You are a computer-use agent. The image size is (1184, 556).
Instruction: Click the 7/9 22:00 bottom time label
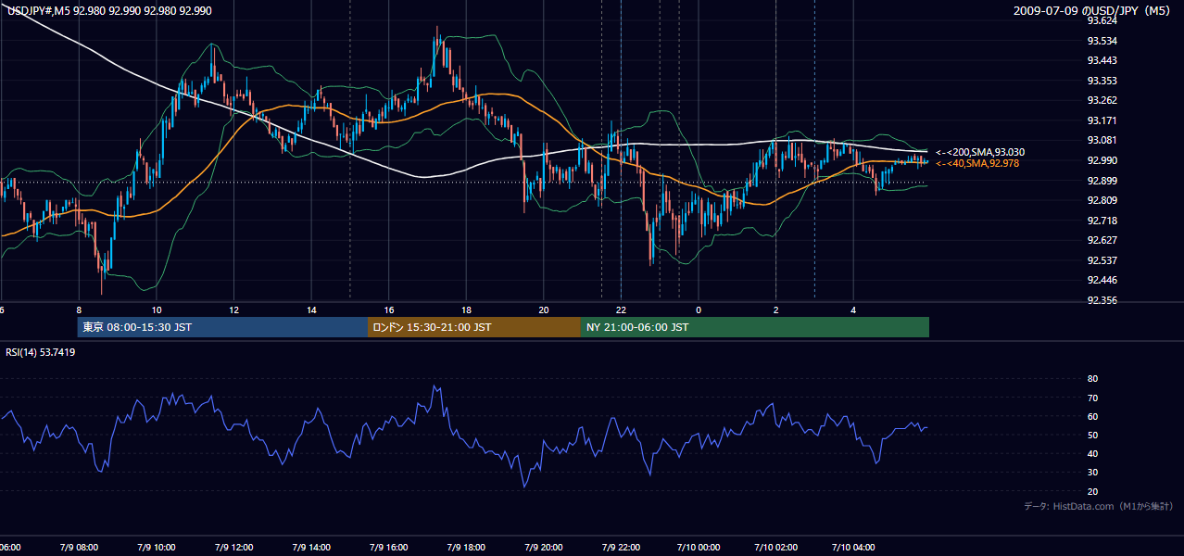point(622,548)
